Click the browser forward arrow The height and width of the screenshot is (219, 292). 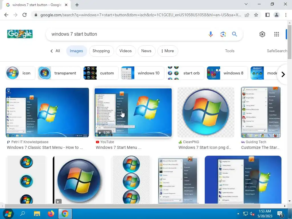click(15, 15)
